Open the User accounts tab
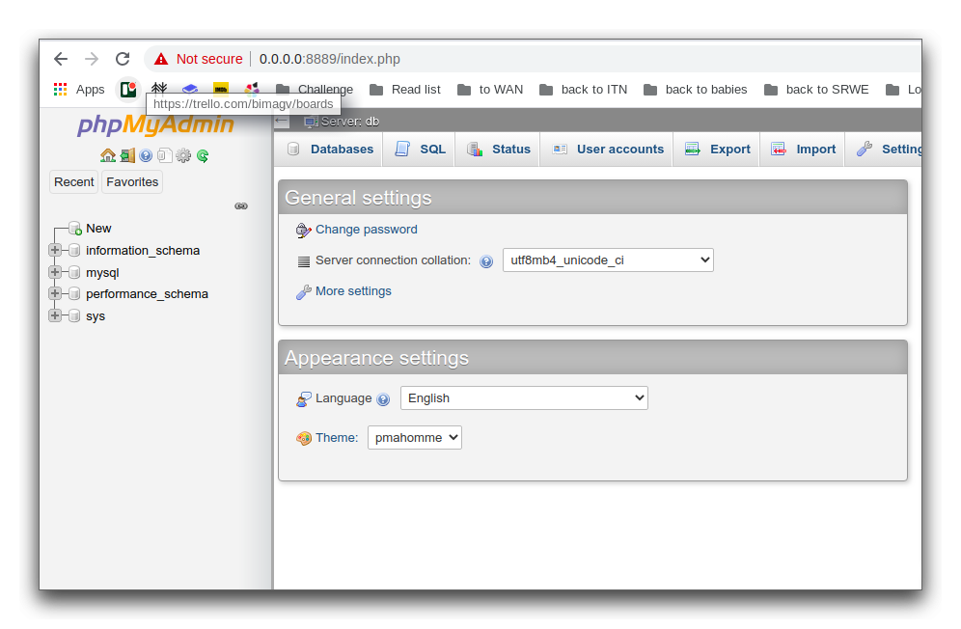 608,149
